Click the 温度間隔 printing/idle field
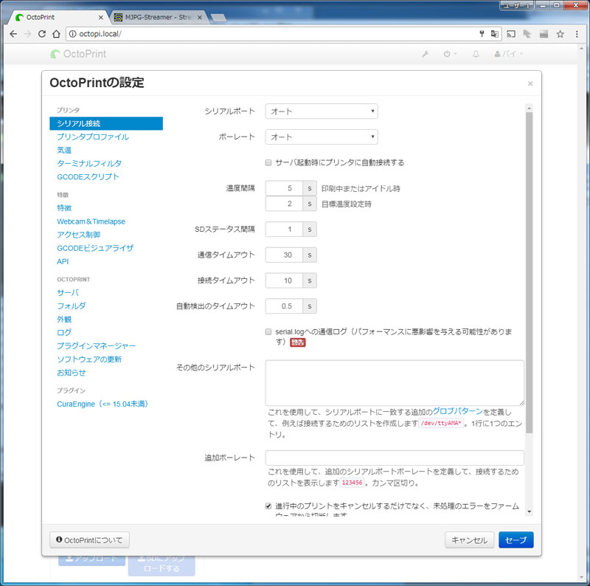 tap(284, 188)
